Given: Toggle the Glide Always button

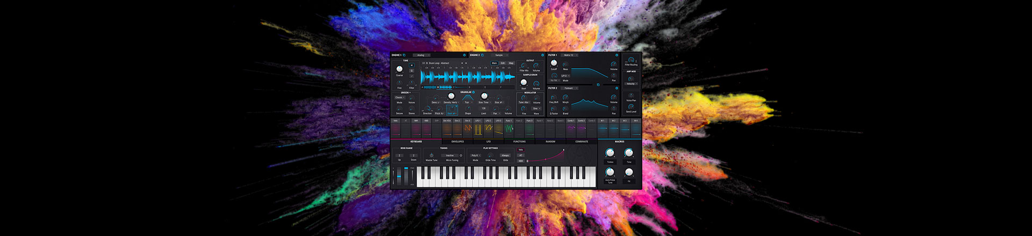Looking at the screenshot, I should [x=505, y=156].
